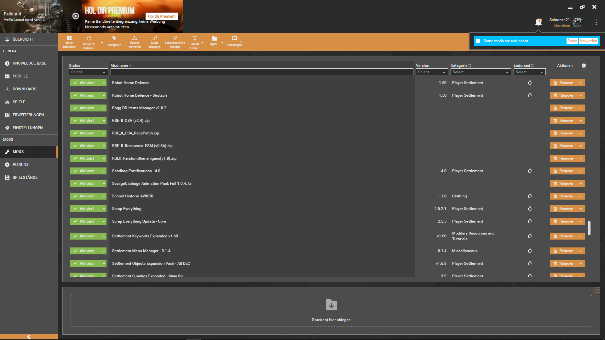Click Hol Dir Premium button
The image size is (605, 340).
pos(161,16)
